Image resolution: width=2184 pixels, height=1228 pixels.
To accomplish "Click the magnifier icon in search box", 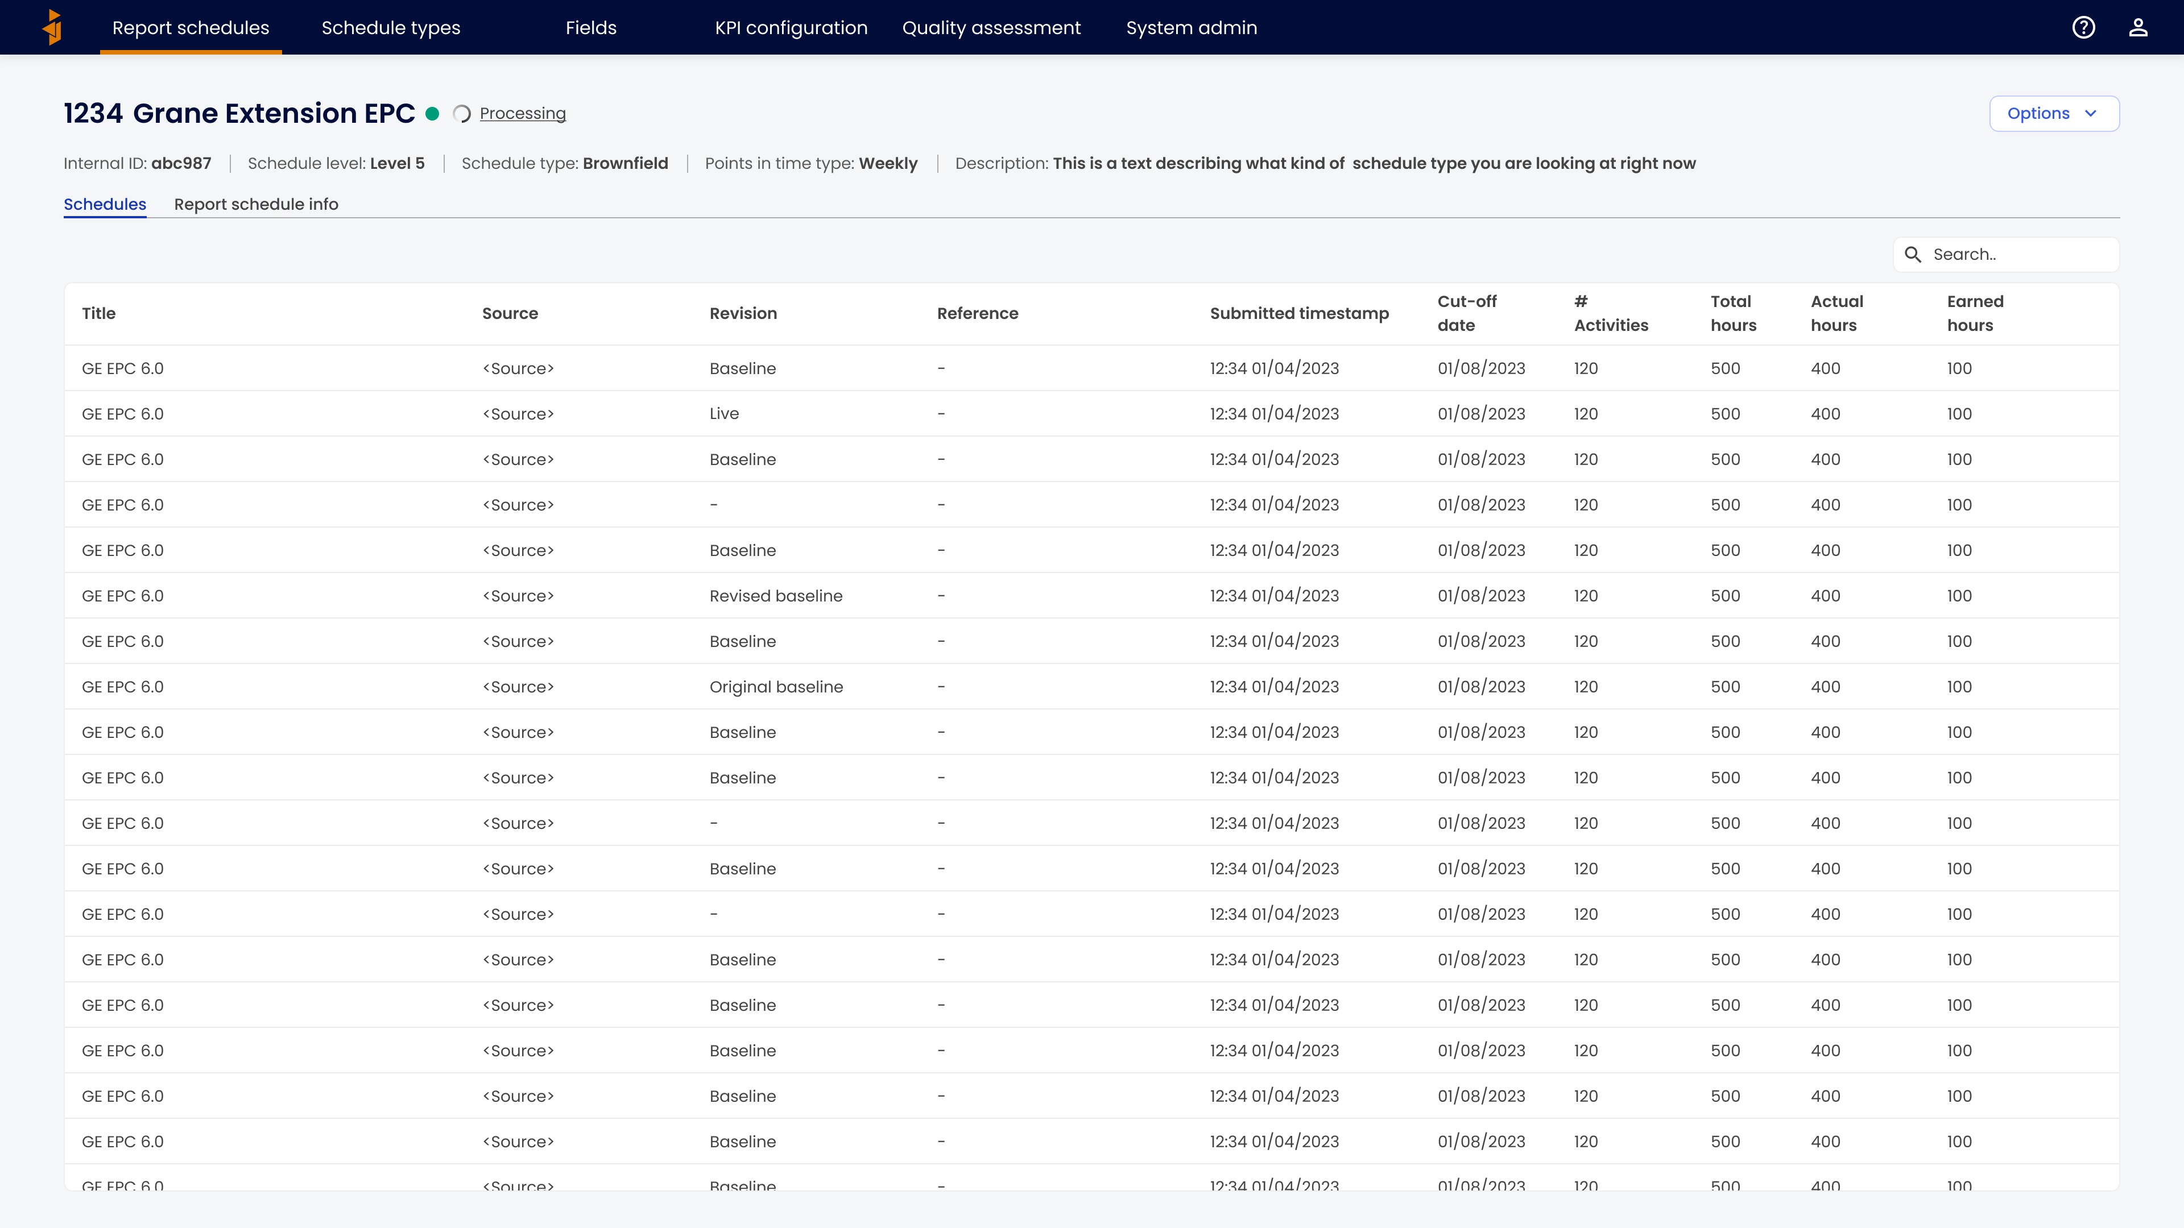I will tap(1913, 254).
